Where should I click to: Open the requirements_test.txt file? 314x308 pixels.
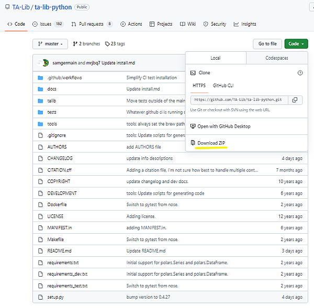68,286
